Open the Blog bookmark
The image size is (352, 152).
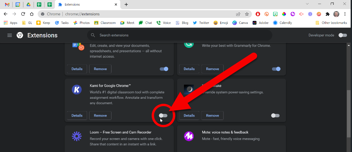(x=182, y=23)
